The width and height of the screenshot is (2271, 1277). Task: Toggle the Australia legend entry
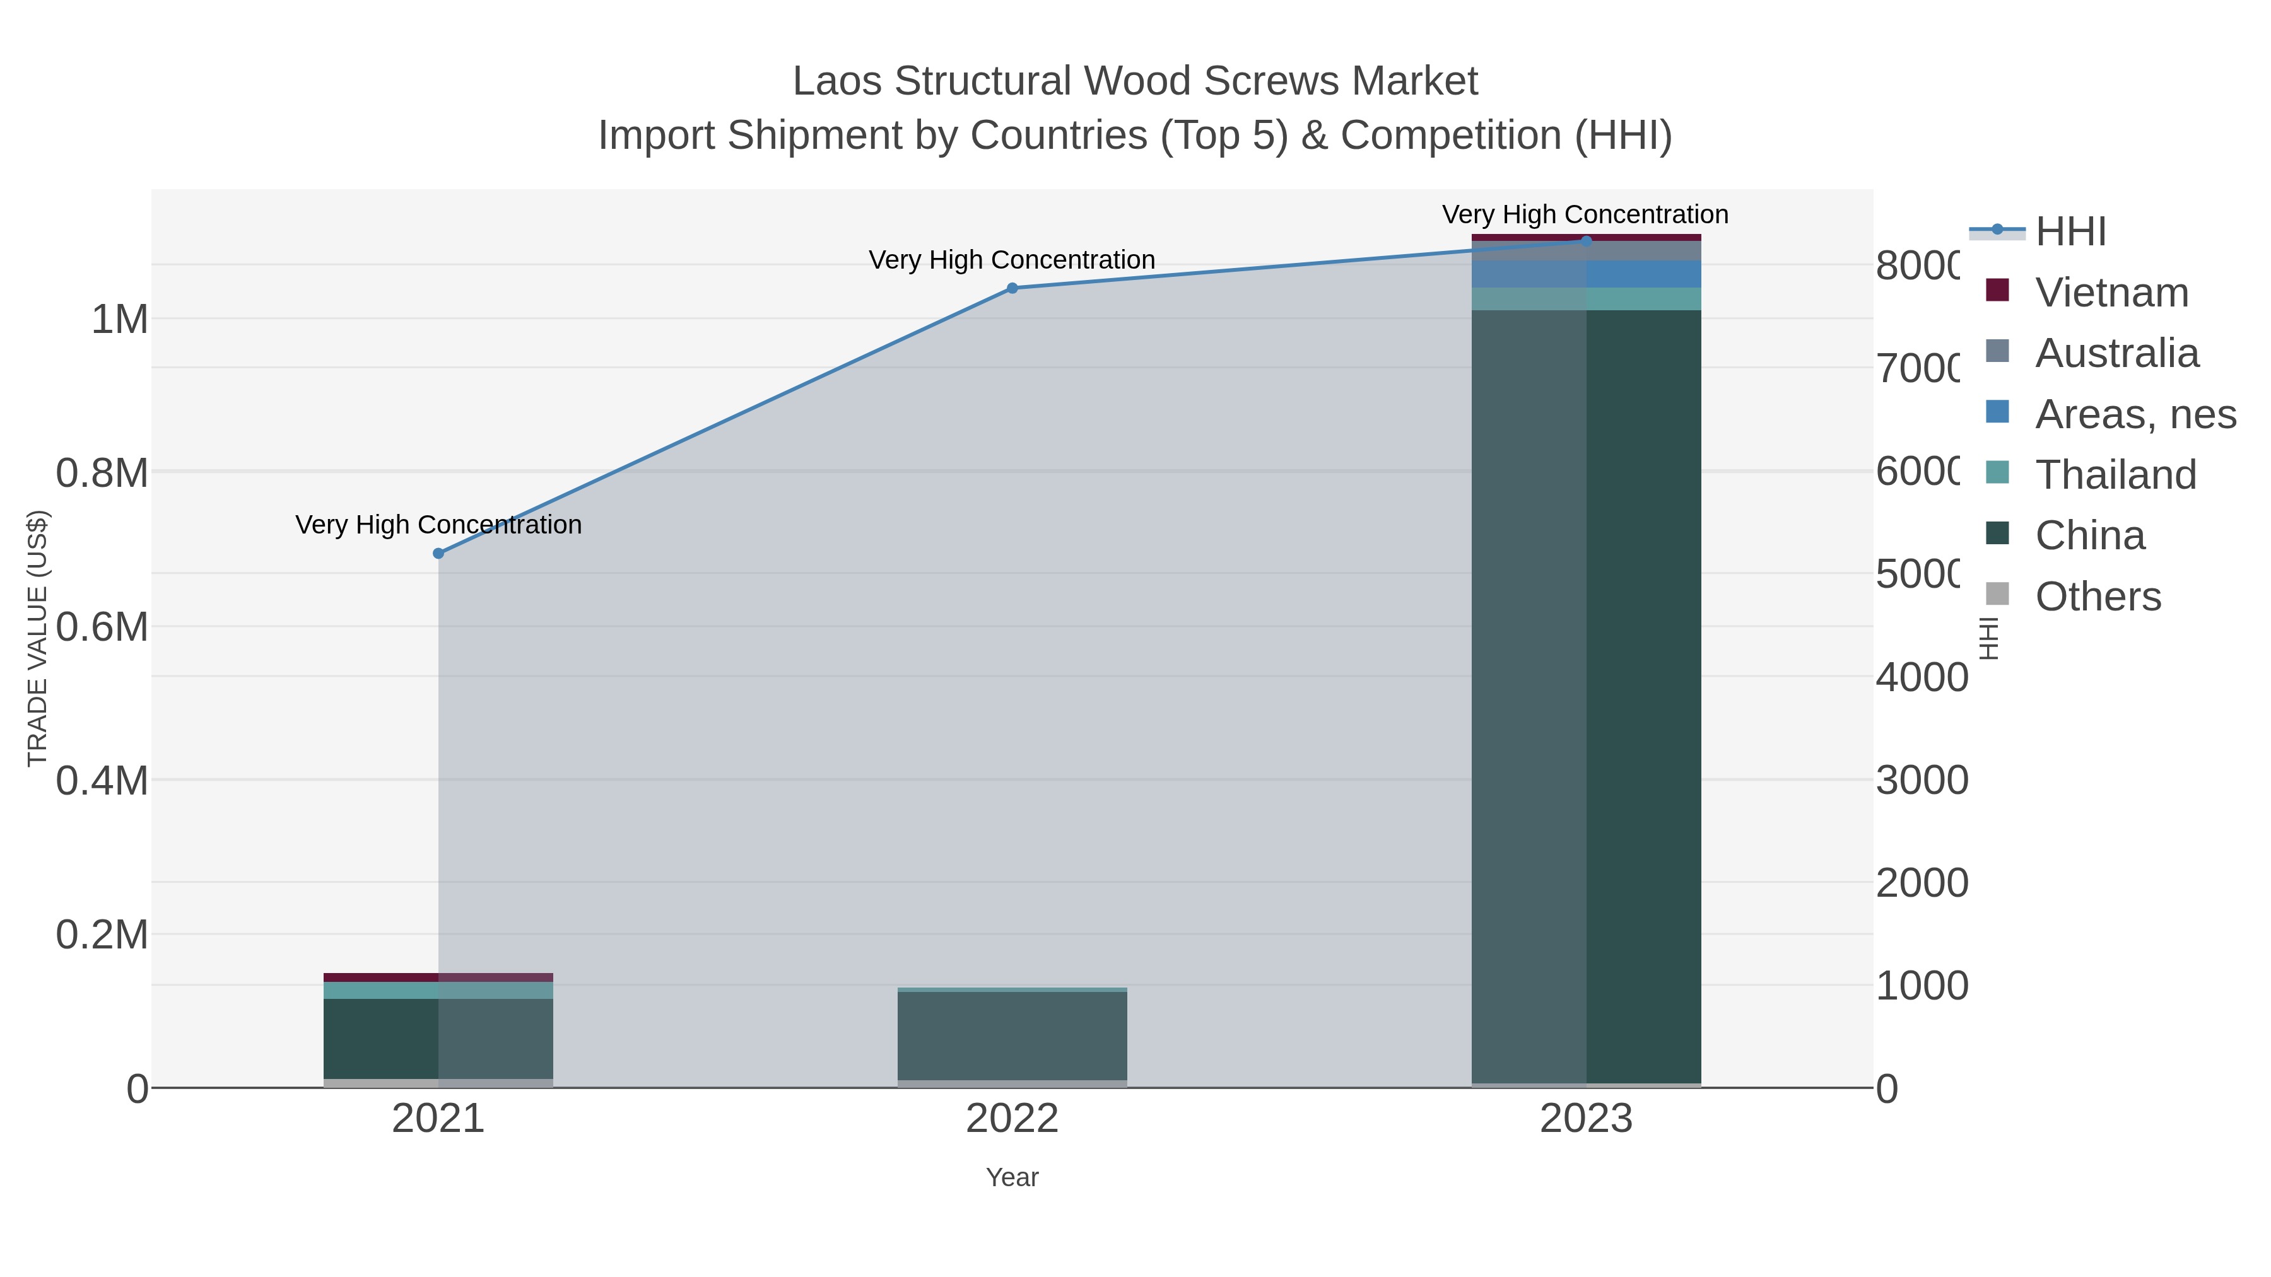coord(2092,353)
